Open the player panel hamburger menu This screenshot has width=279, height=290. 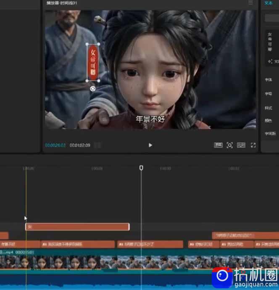click(250, 3)
